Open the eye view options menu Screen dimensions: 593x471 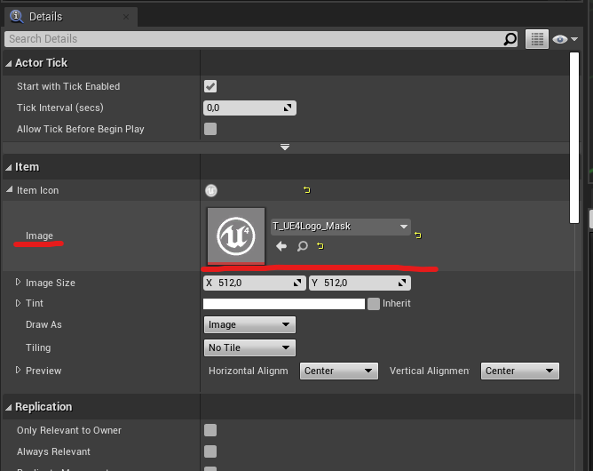[564, 39]
